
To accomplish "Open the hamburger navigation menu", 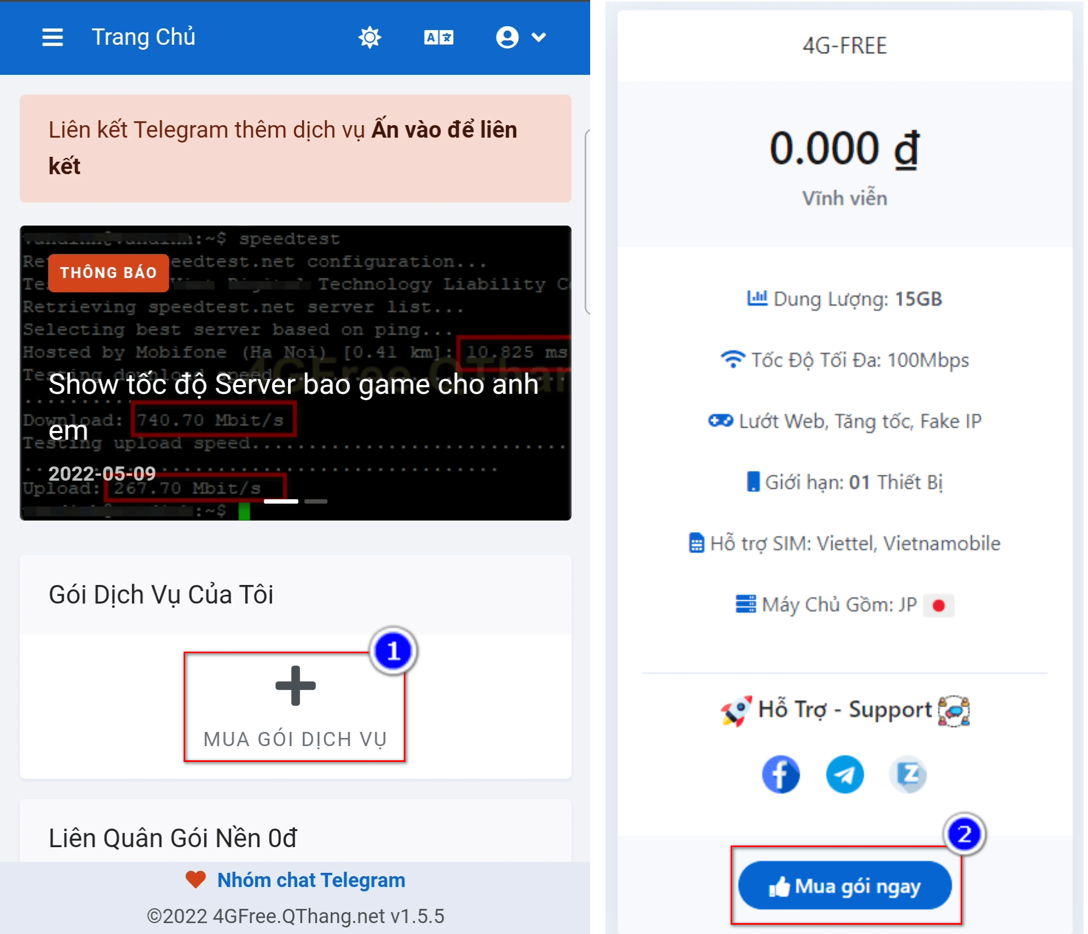I will point(52,37).
